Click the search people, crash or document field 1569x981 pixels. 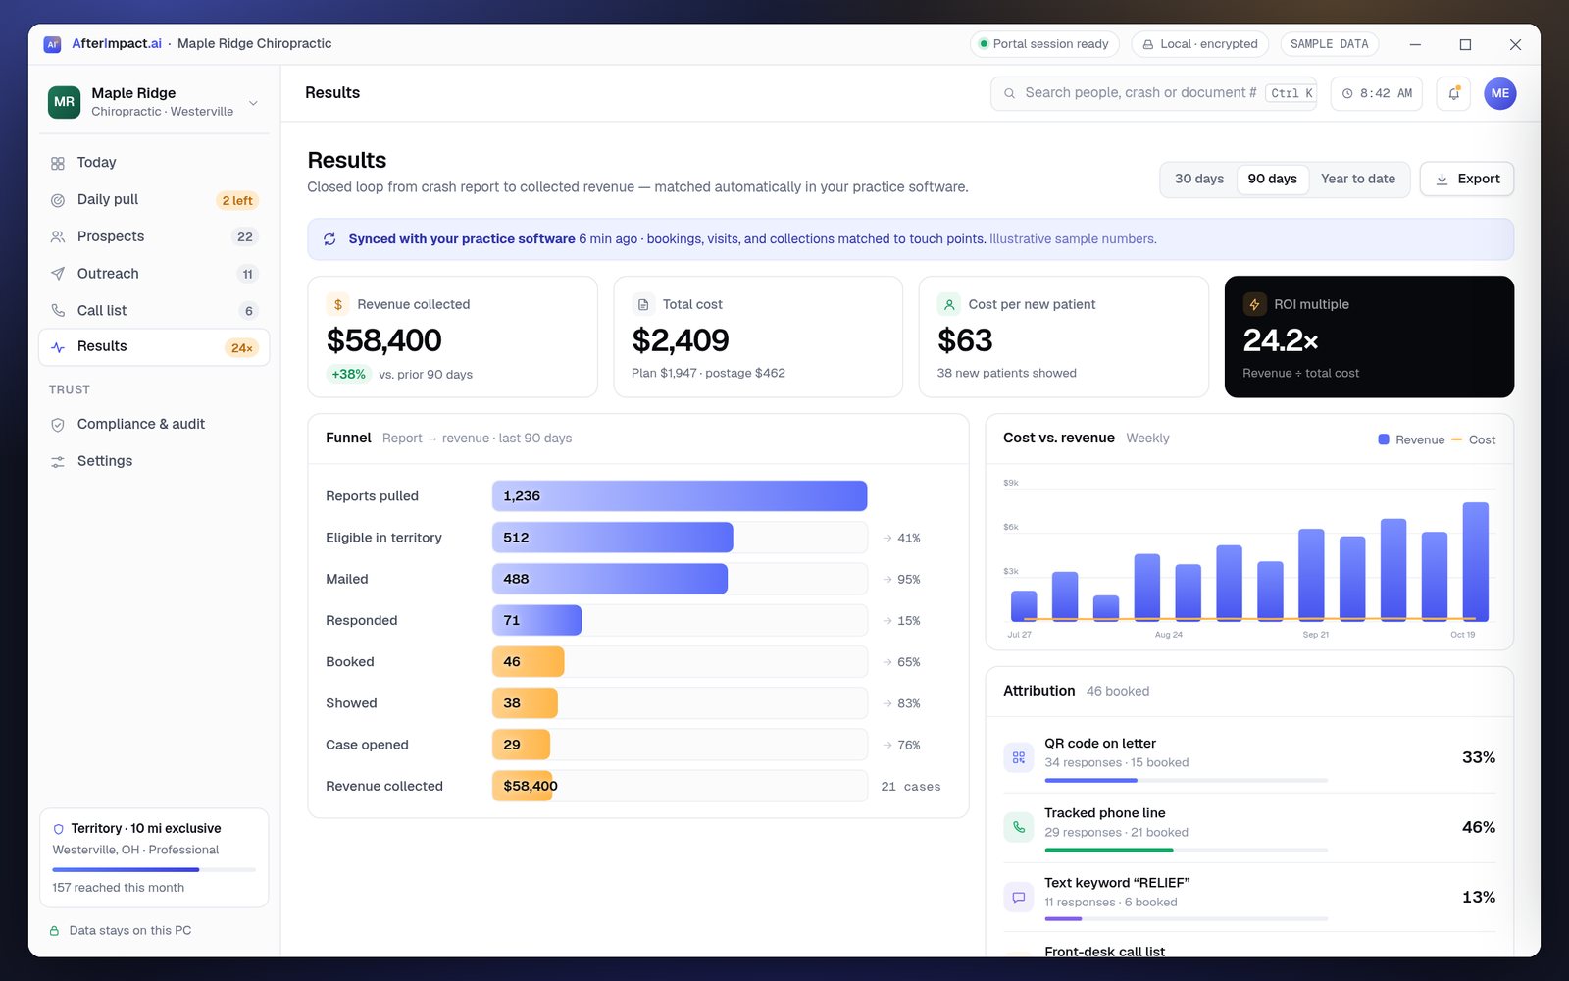click(x=1153, y=93)
